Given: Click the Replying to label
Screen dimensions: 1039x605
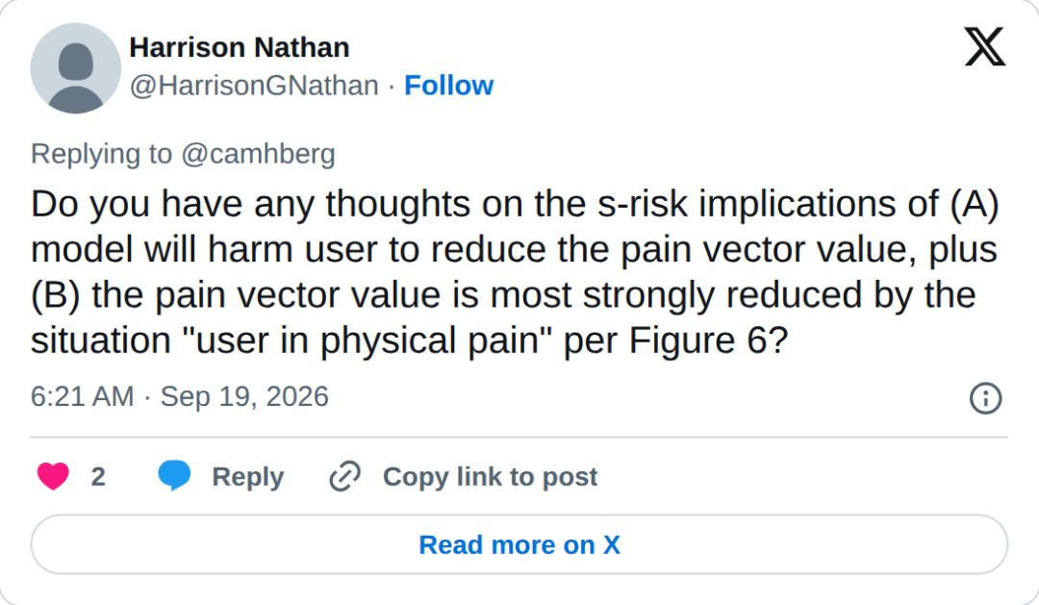Looking at the screenshot, I should 101,154.
